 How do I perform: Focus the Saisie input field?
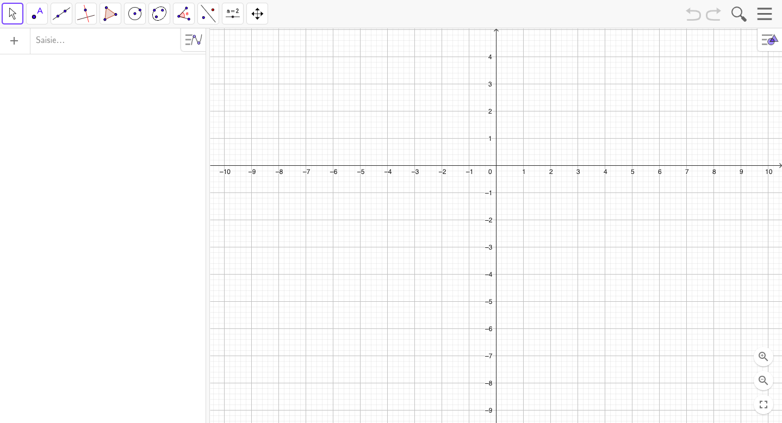click(x=106, y=40)
